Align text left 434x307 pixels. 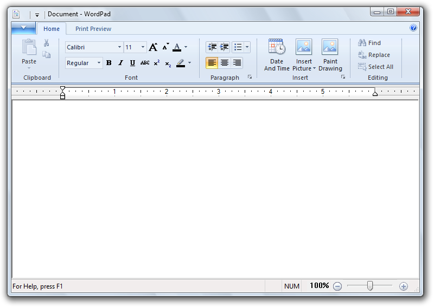(212, 63)
